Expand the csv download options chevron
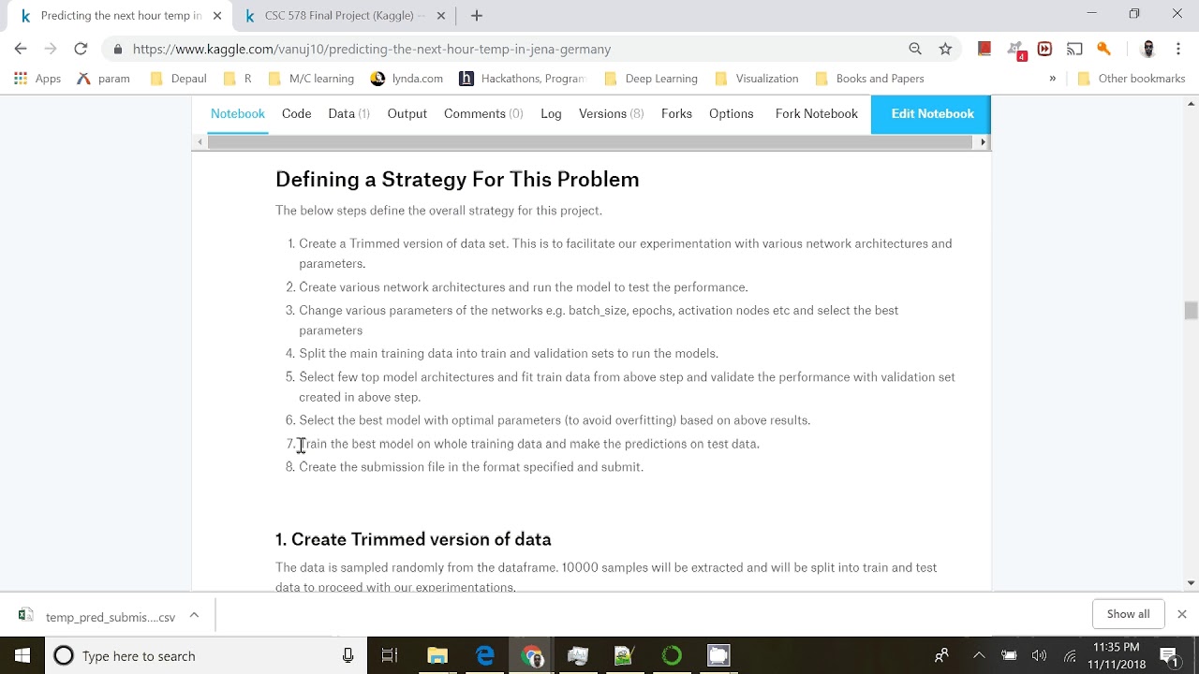 coord(194,615)
